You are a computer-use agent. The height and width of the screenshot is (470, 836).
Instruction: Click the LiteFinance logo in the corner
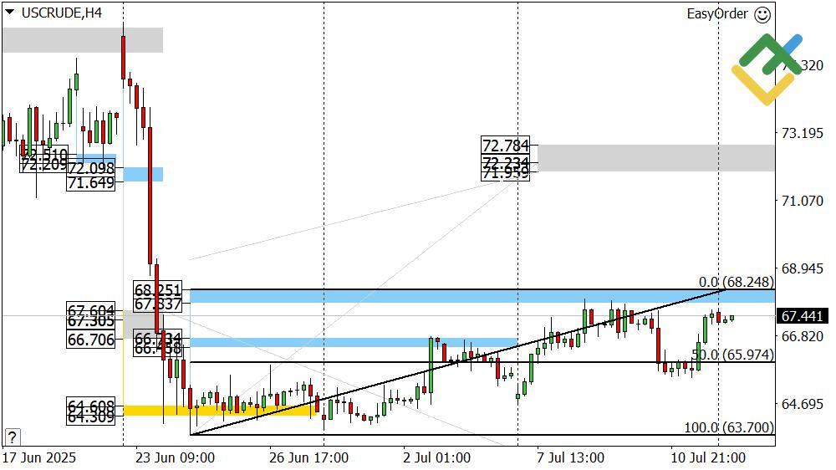click(766, 69)
